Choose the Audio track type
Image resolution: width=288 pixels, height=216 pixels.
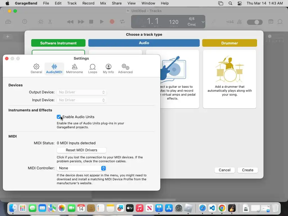pos(144,43)
